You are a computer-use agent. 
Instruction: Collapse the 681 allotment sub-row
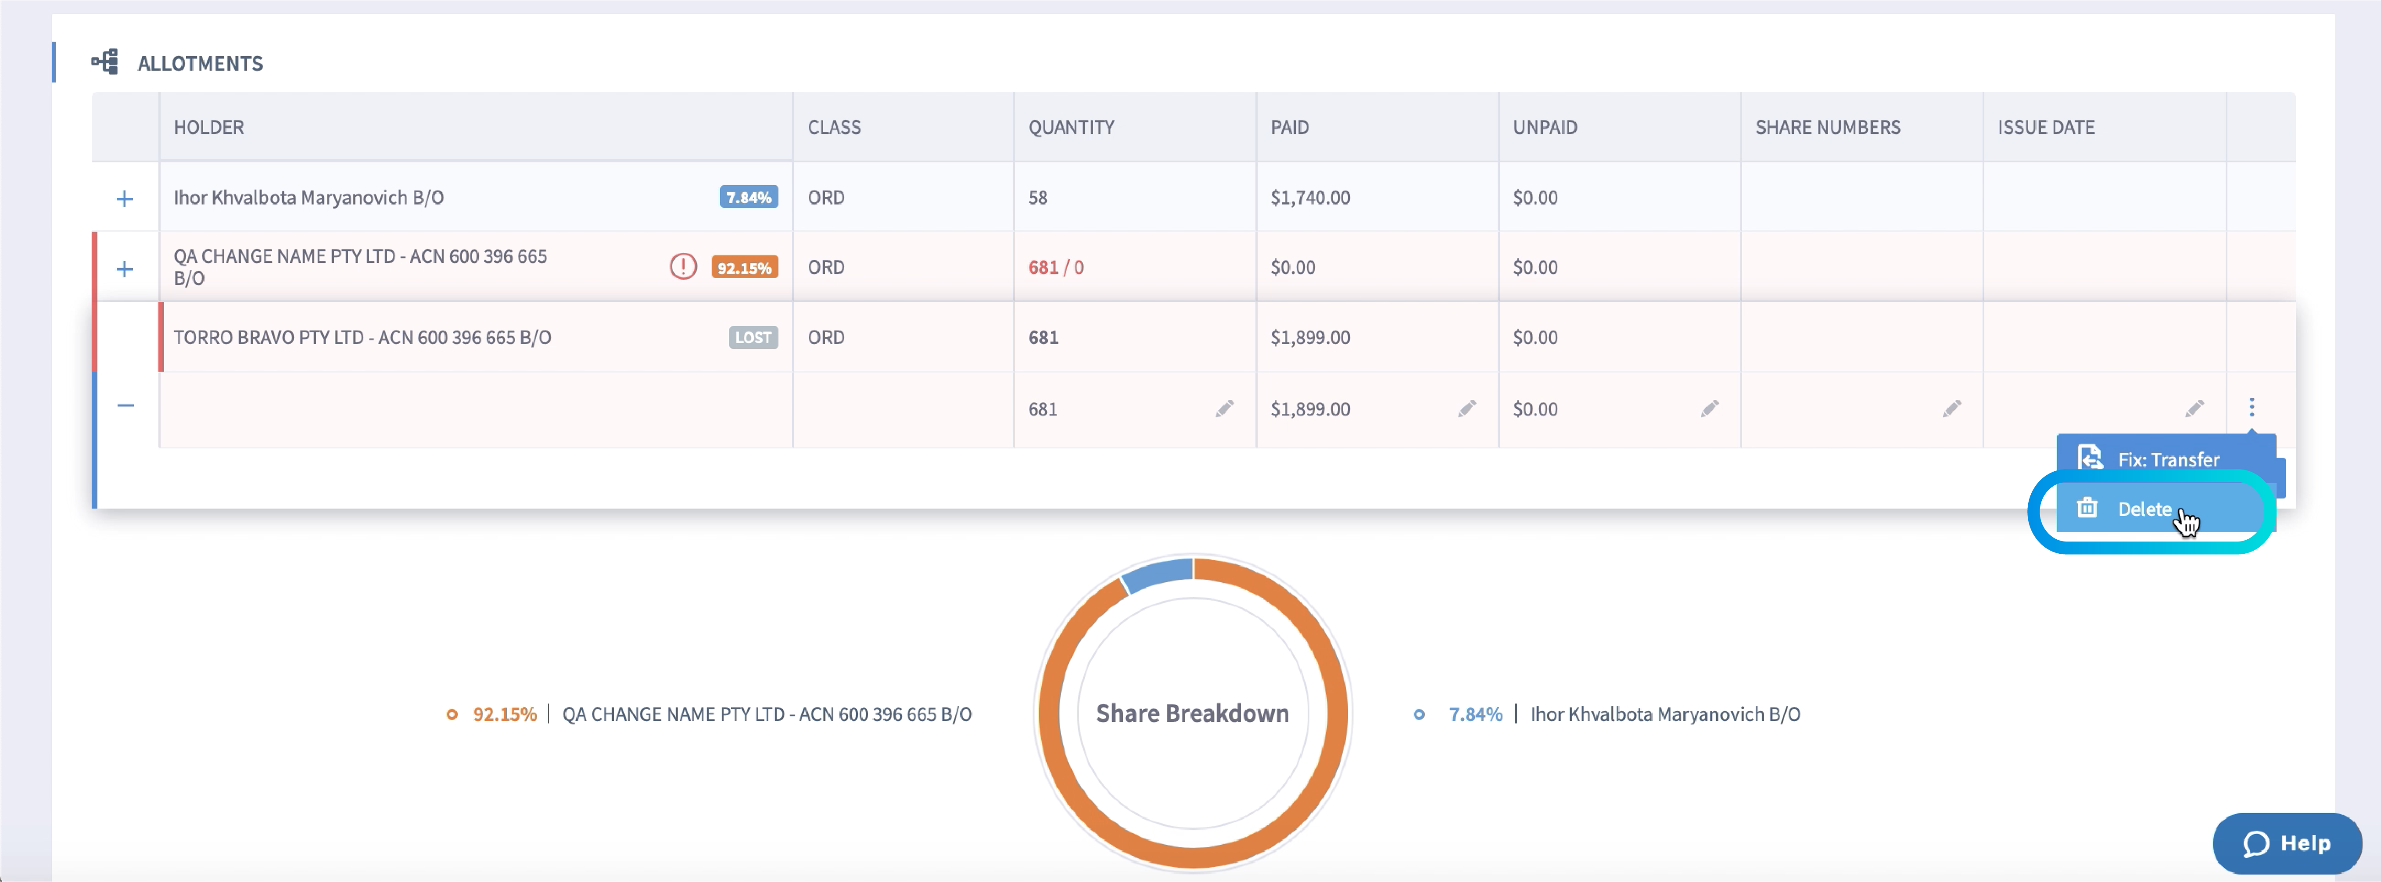click(x=125, y=405)
